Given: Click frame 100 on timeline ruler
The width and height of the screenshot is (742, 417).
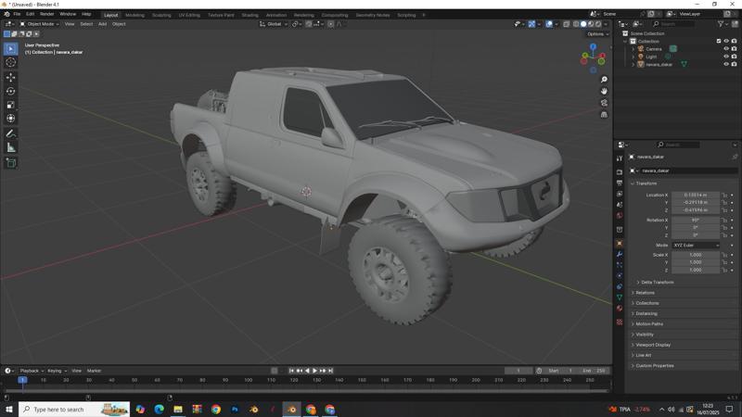Looking at the screenshot, I should click(x=248, y=380).
